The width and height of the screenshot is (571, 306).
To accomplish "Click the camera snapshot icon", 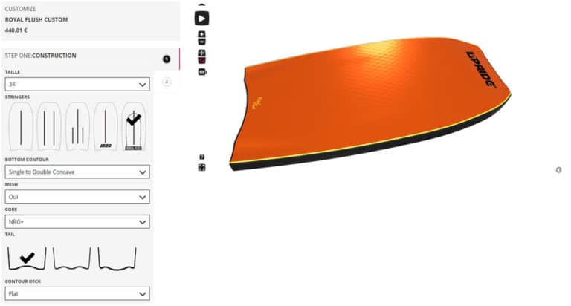I will tap(201, 72).
